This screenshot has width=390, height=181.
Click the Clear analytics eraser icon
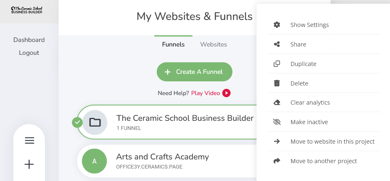pyautogui.click(x=276, y=103)
